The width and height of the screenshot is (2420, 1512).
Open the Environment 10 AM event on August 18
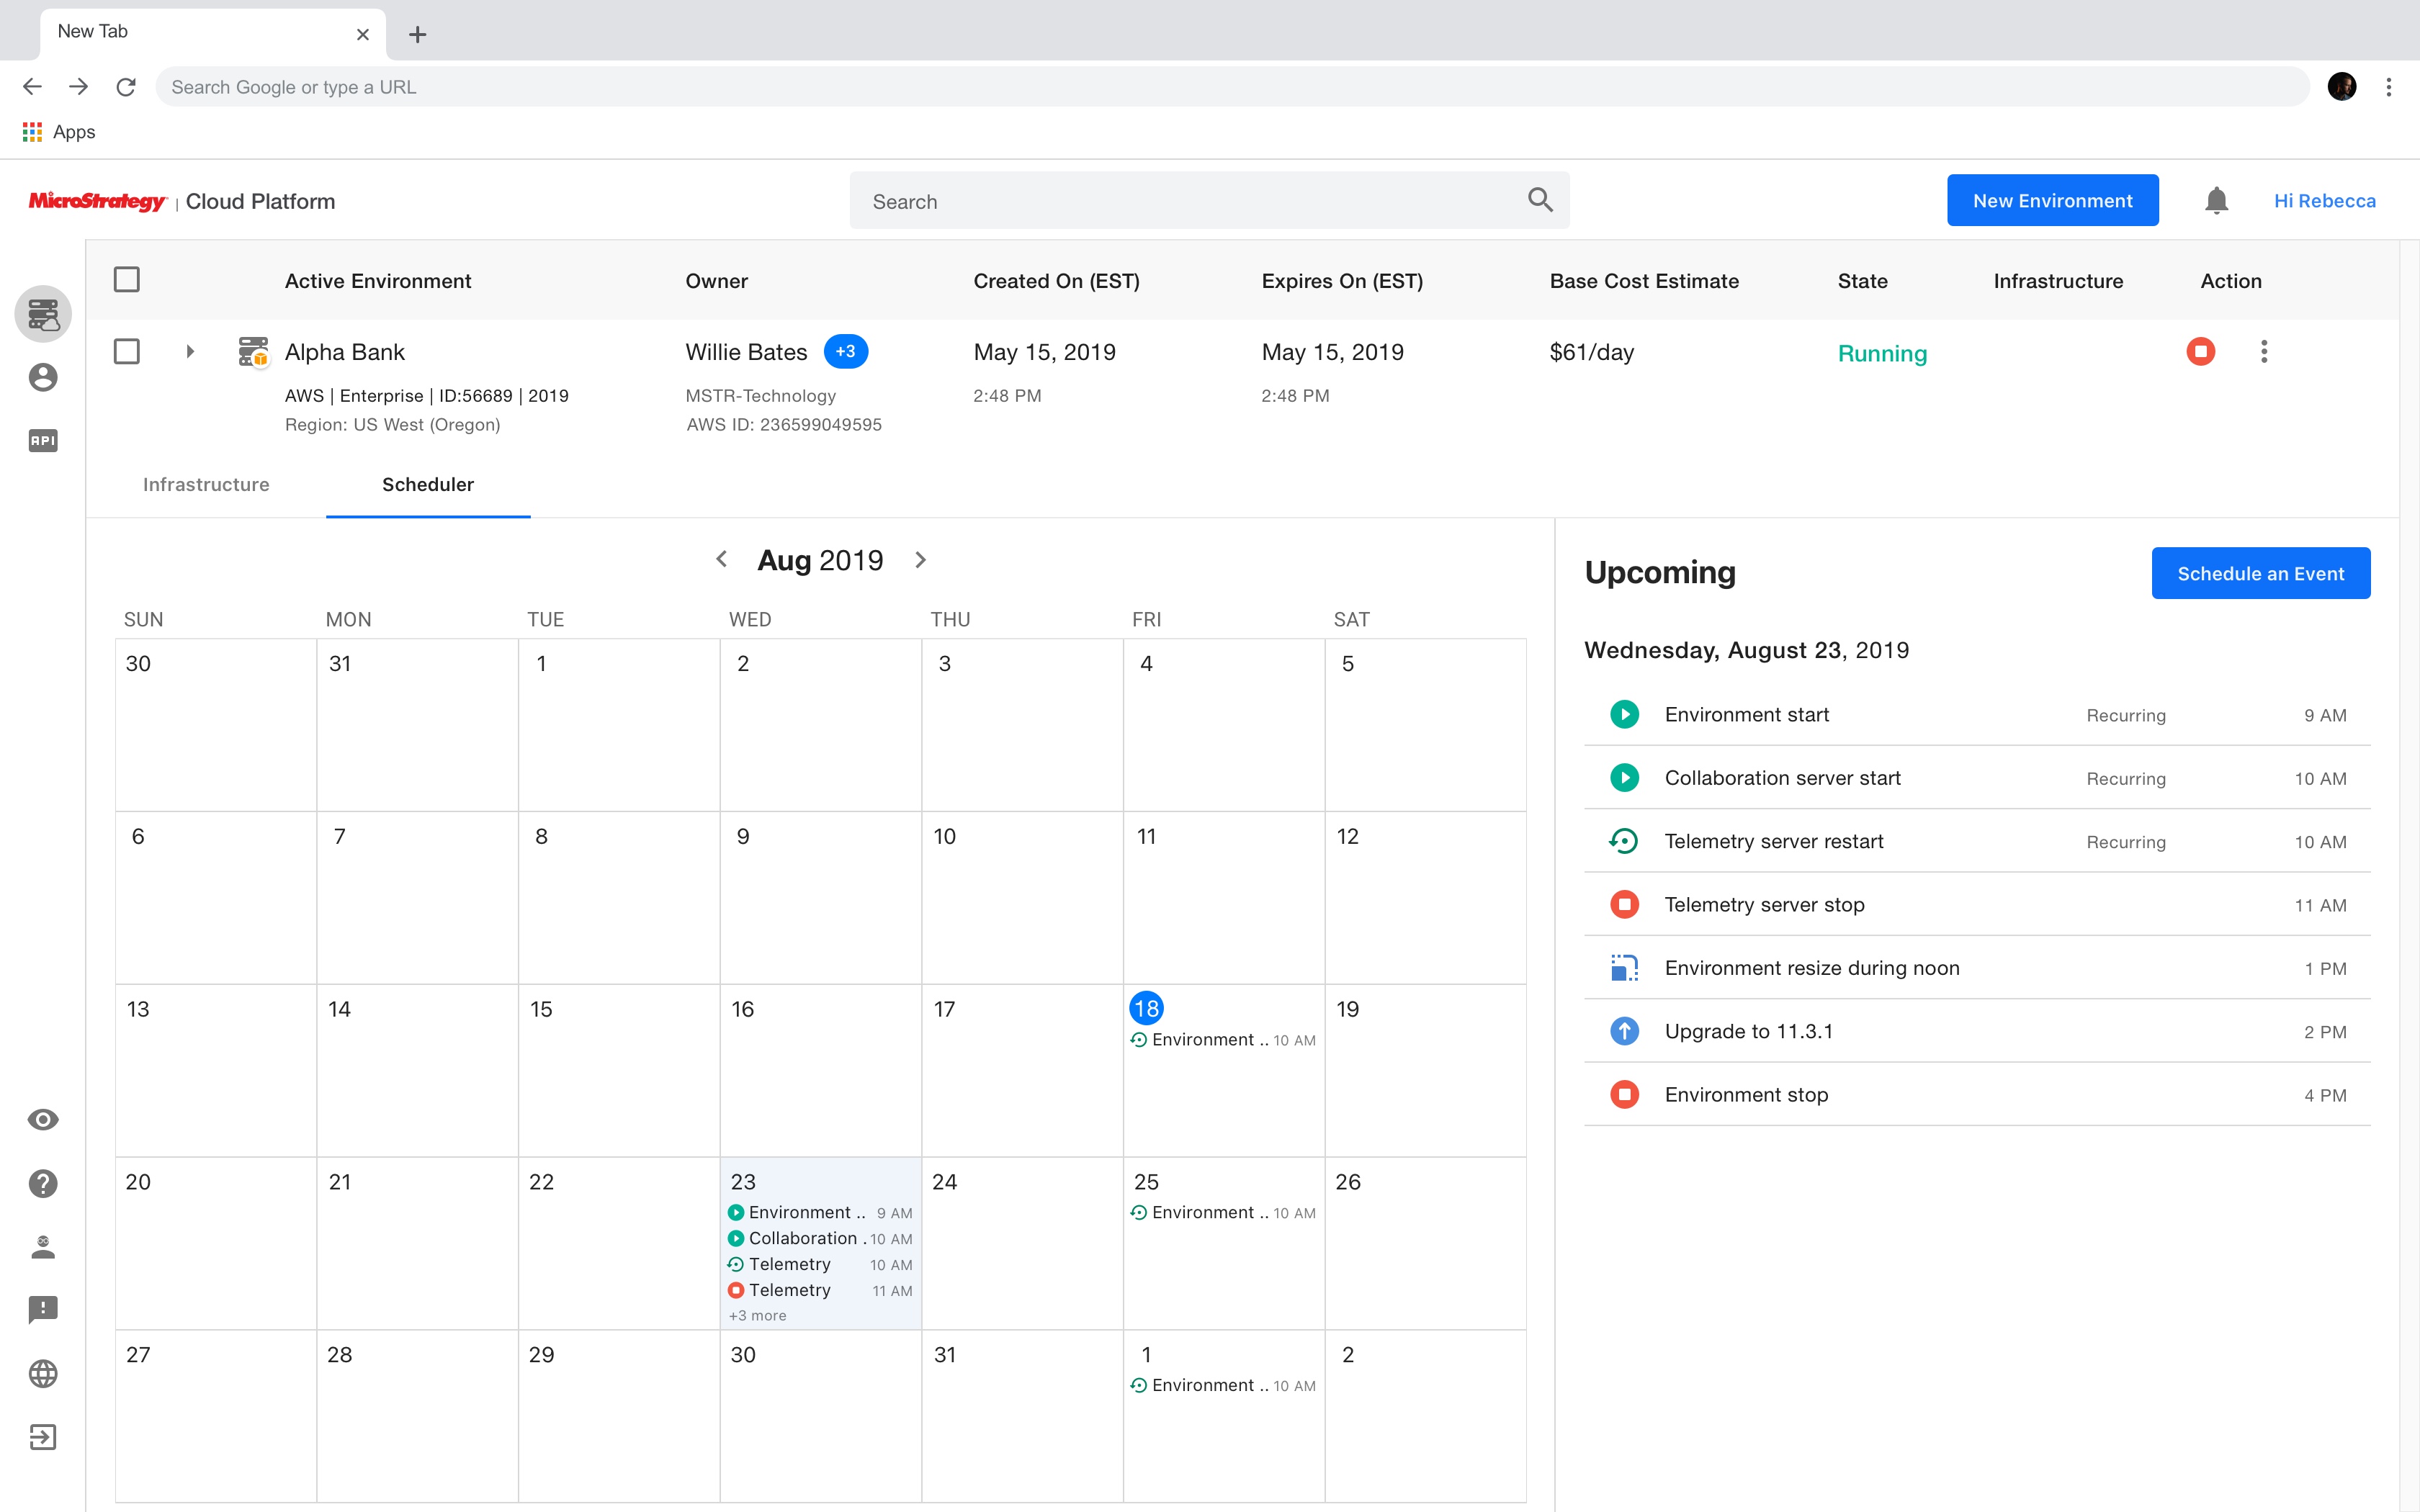click(x=1223, y=1040)
